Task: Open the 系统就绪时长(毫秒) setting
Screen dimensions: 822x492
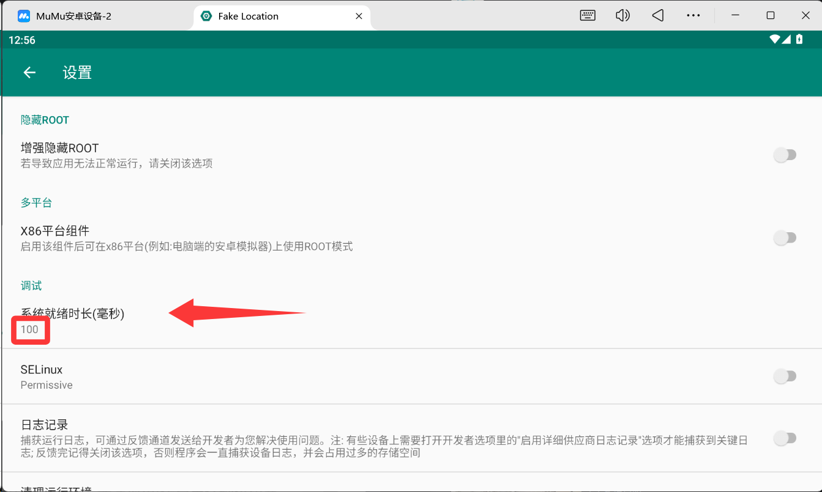Action: [72, 314]
